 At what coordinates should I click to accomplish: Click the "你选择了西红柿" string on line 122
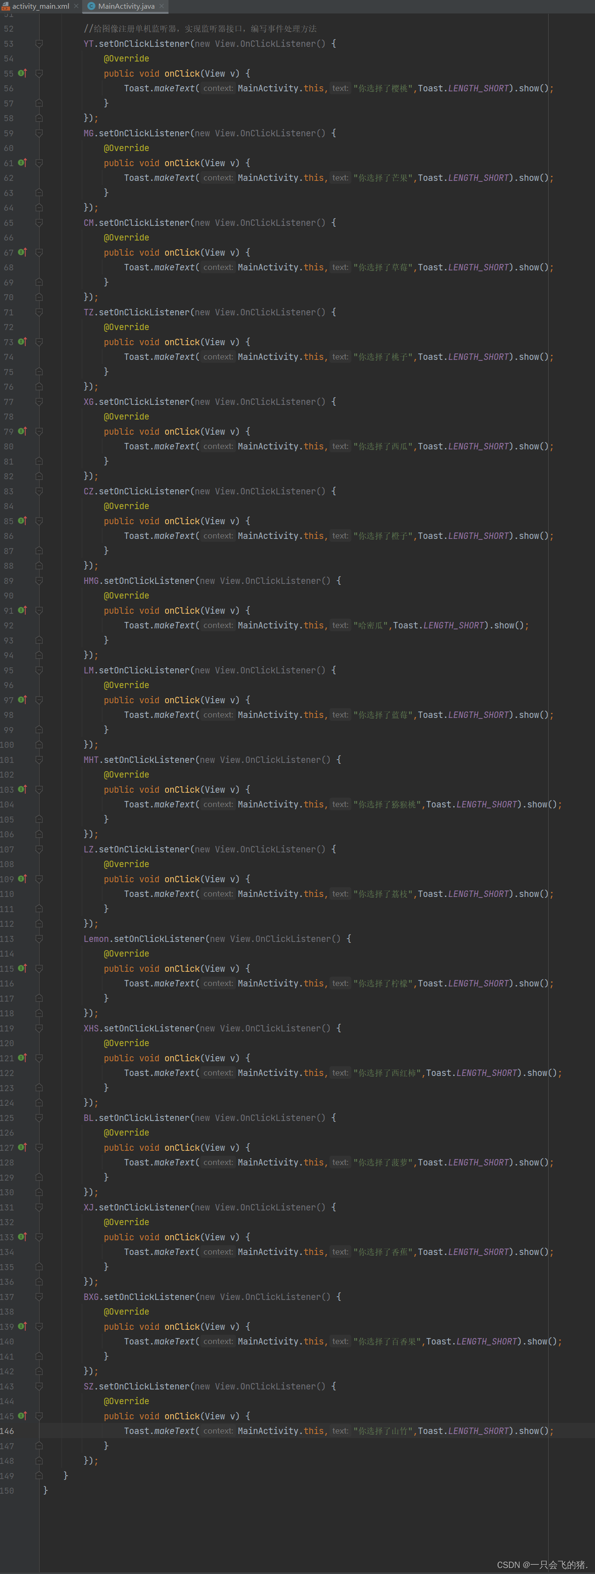(388, 1073)
